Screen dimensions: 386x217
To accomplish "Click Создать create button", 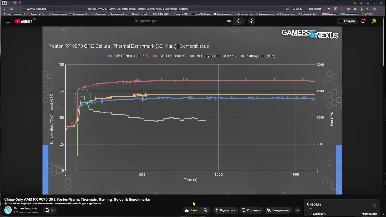I will 347,21.
